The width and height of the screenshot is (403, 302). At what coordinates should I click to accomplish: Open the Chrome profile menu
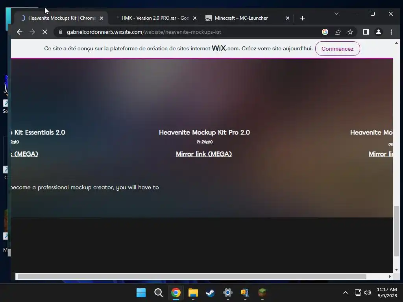point(379,32)
